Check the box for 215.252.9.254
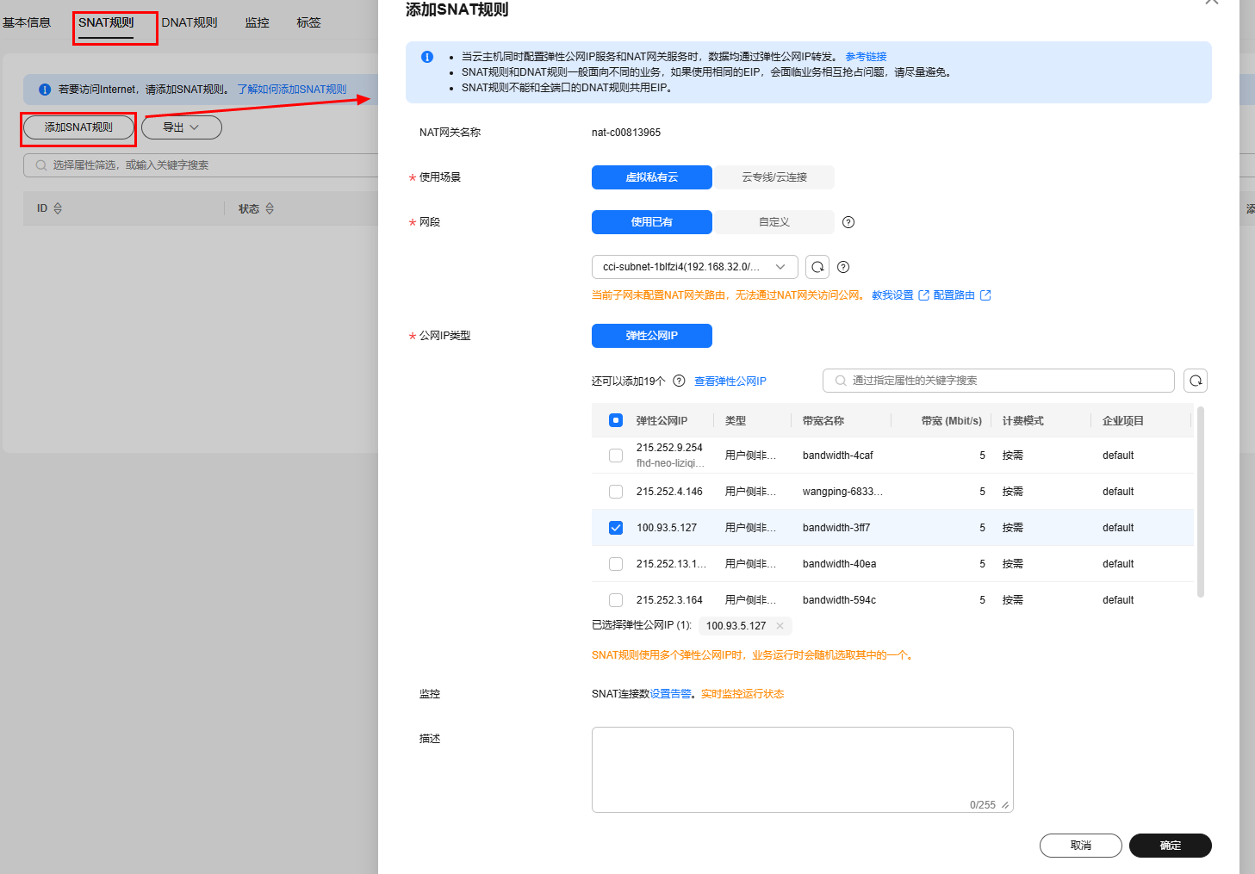This screenshot has width=1255, height=874. point(616,456)
